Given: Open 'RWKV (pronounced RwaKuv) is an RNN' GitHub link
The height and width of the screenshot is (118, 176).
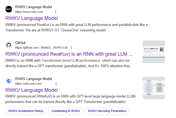Looking at the screenshot, I should [69, 54].
